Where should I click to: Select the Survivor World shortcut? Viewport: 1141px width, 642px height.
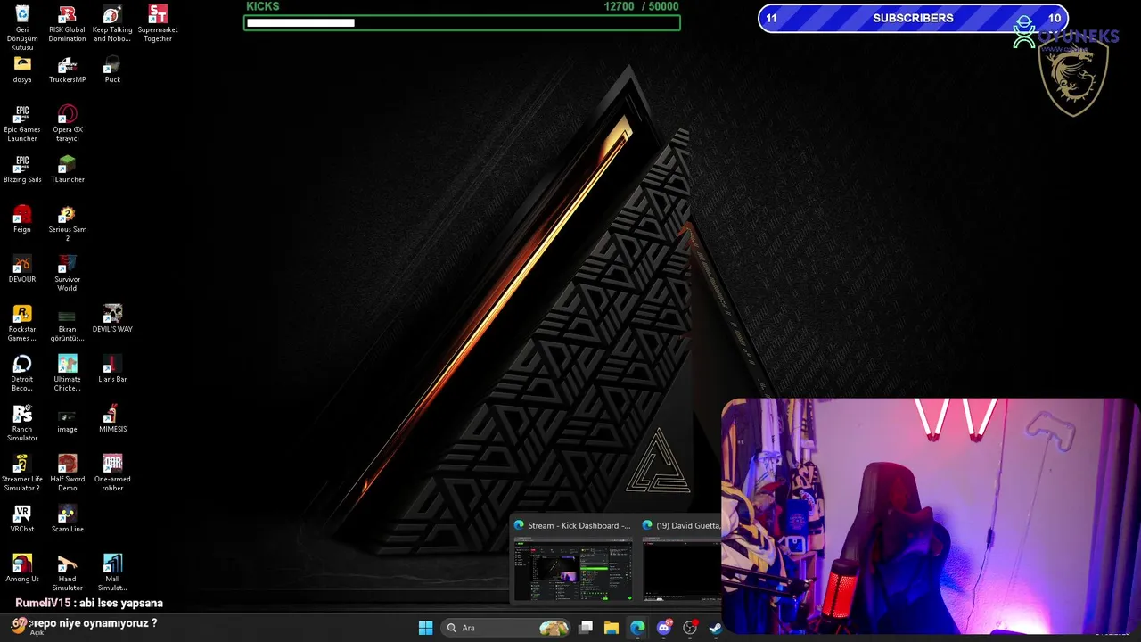click(67, 274)
